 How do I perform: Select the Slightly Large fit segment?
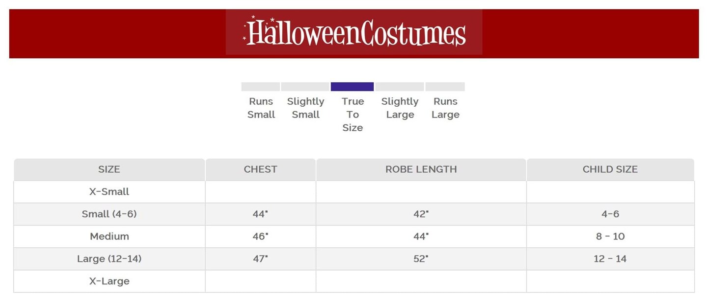click(x=399, y=87)
